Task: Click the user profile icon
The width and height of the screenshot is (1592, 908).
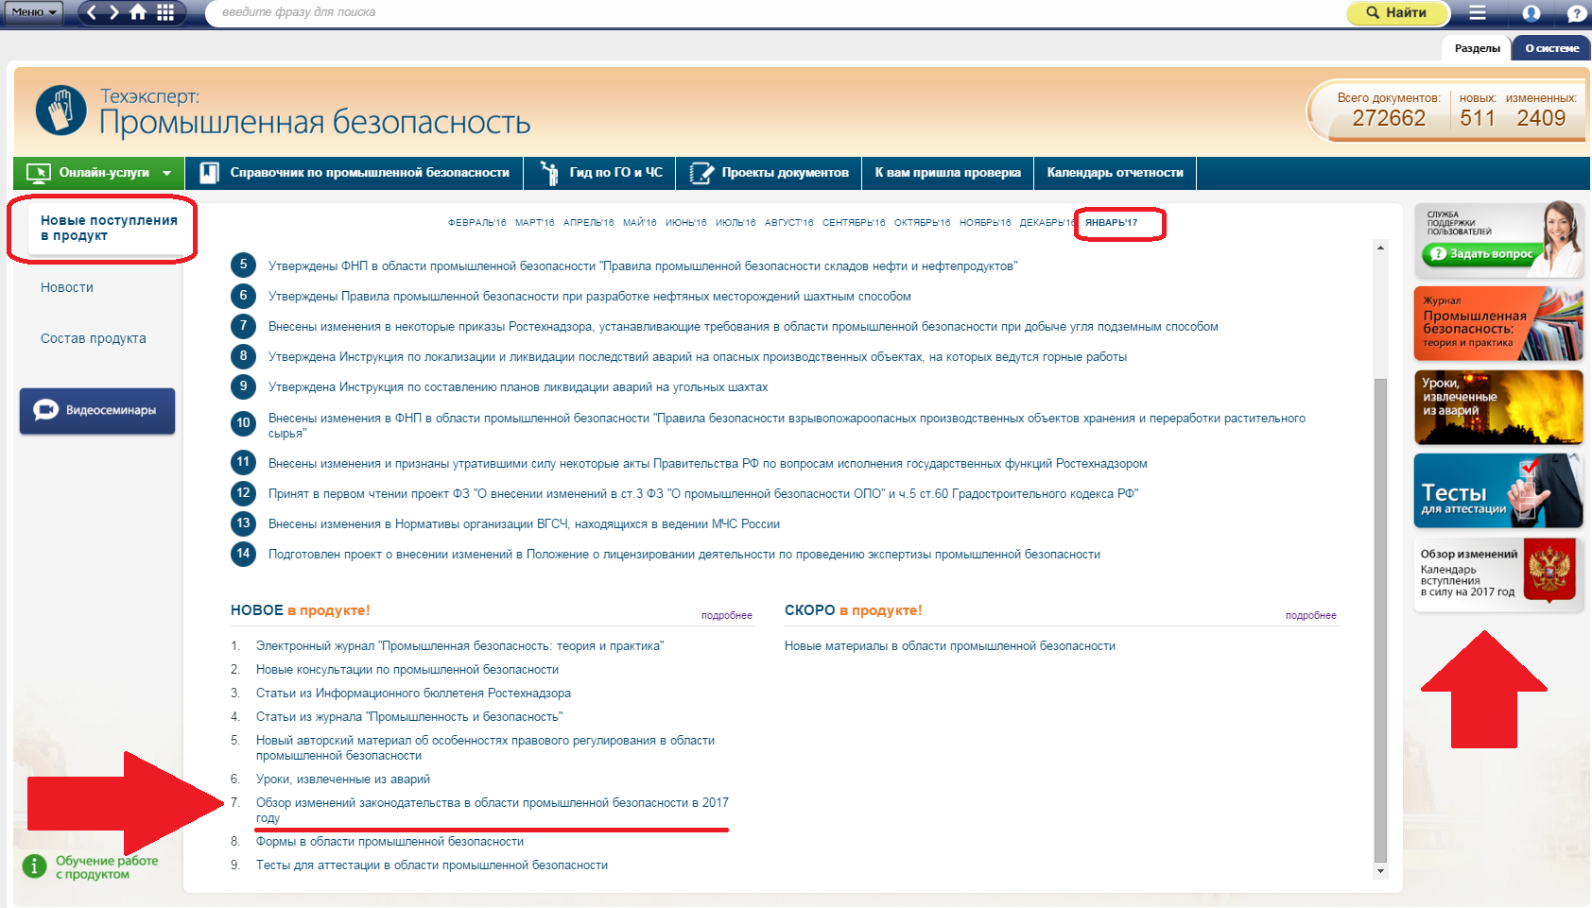Action: [1531, 13]
